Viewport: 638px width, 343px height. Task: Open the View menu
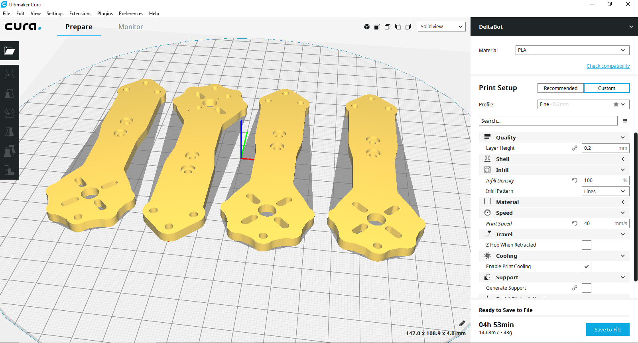click(35, 14)
